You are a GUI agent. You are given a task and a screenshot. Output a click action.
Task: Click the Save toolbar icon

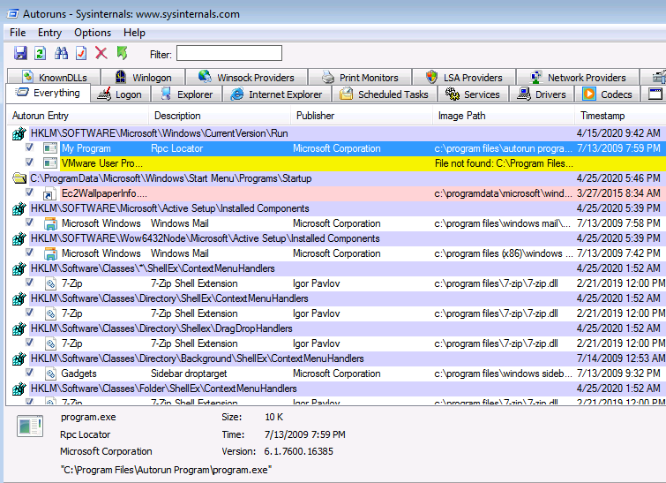coord(20,54)
